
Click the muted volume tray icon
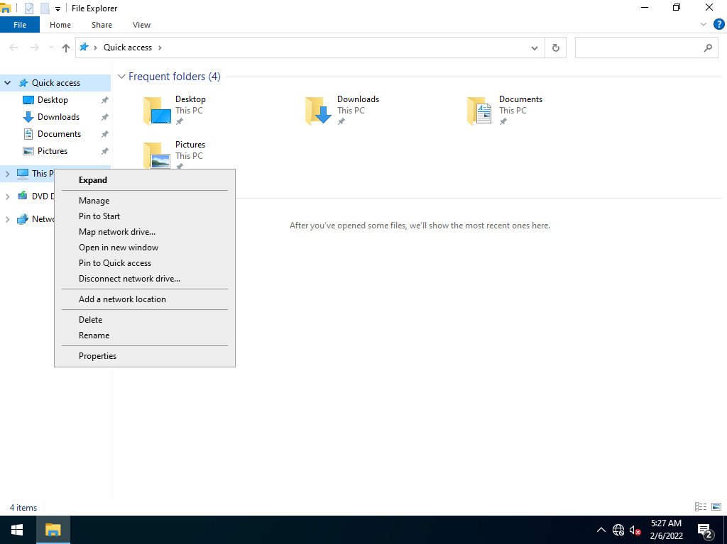coord(635,530)
